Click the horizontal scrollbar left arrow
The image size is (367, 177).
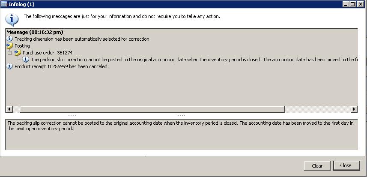tap(9, 109)
